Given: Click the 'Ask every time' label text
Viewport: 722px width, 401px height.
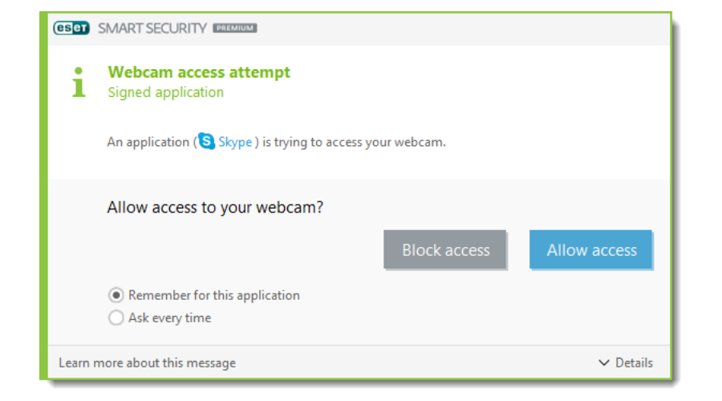Looking at the screenshot, I should coord(170,318).
